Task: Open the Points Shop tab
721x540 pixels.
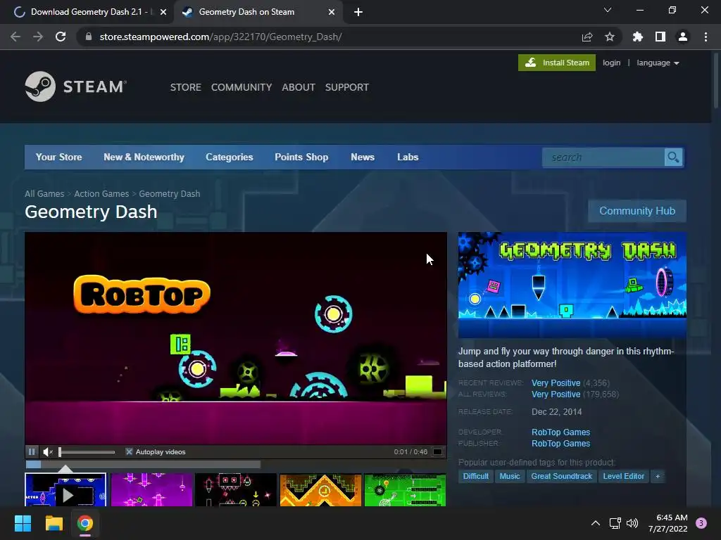Action: pos(301,157)
